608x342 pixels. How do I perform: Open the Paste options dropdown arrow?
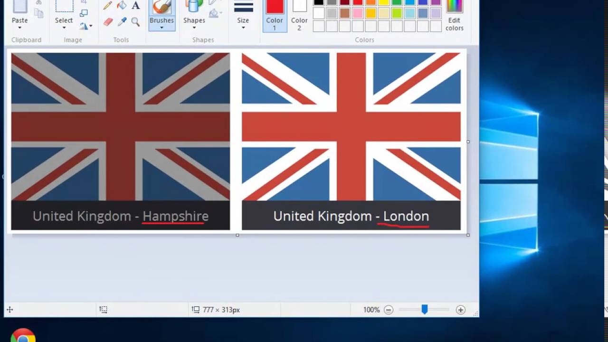click(x=19, y=28)
